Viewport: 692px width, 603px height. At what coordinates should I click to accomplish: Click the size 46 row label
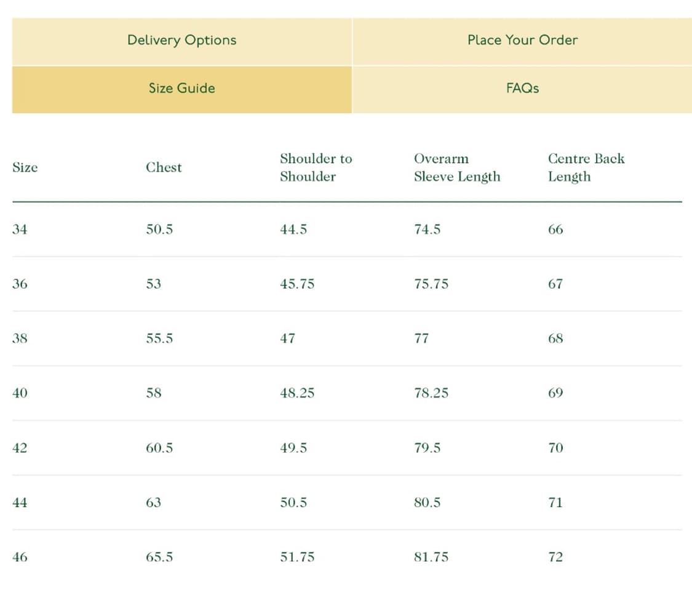pos(20,557)
